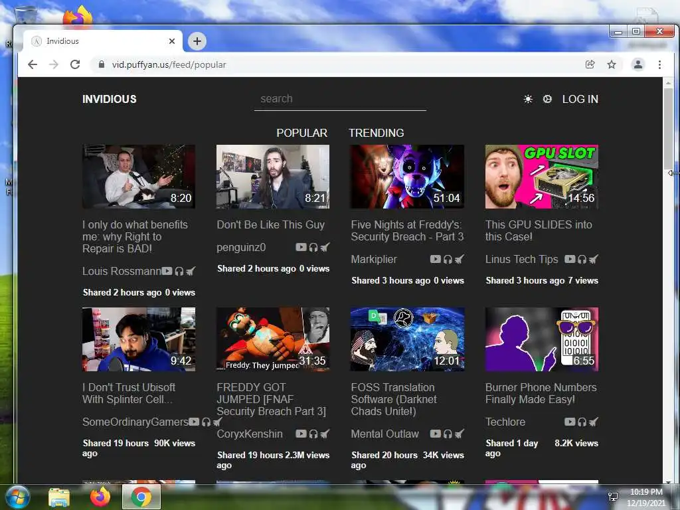680x510 pixels.
Task: Switch to the TRENDING feed tab
Action: [x=377, y=133]
